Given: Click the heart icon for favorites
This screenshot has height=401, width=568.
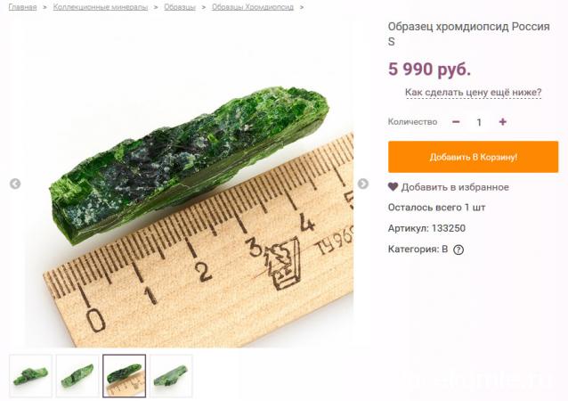Looking at the screenshot, I should point(393,187).
